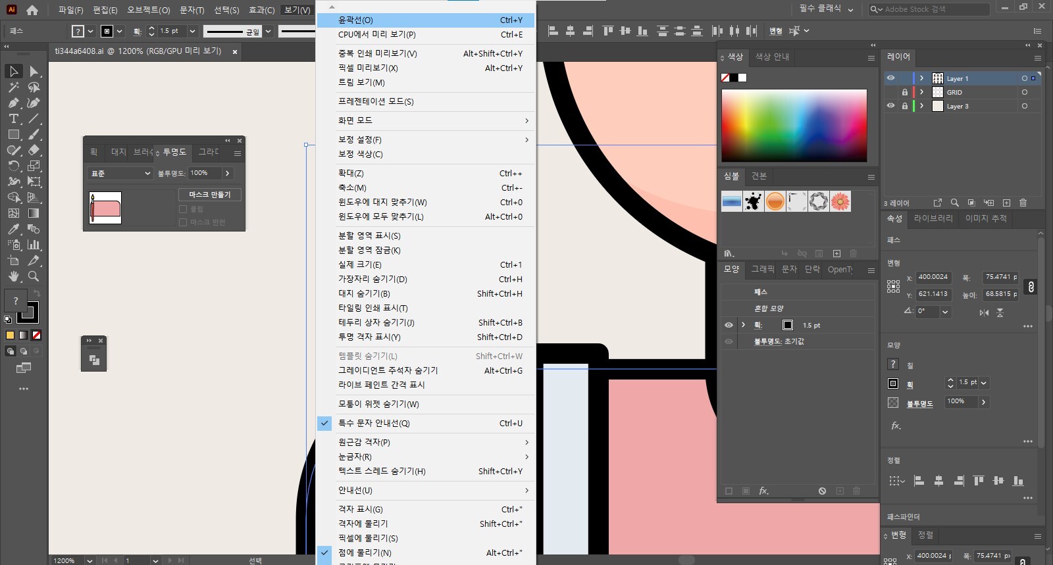Hide Layer 1 using eye icon
The image size is (1053, 565).
pyautogui.click(x=890, y=78)
